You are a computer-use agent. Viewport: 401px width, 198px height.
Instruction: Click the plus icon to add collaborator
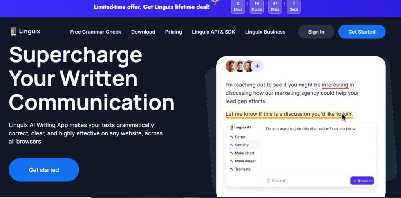tap(258, 66)
